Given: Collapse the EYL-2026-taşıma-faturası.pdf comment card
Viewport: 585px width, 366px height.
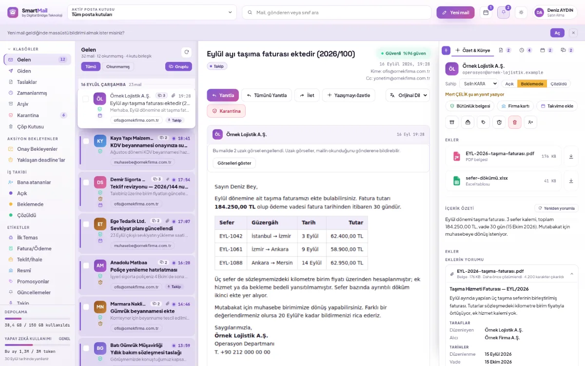Looking at the screenshot, I should point(571,274).
